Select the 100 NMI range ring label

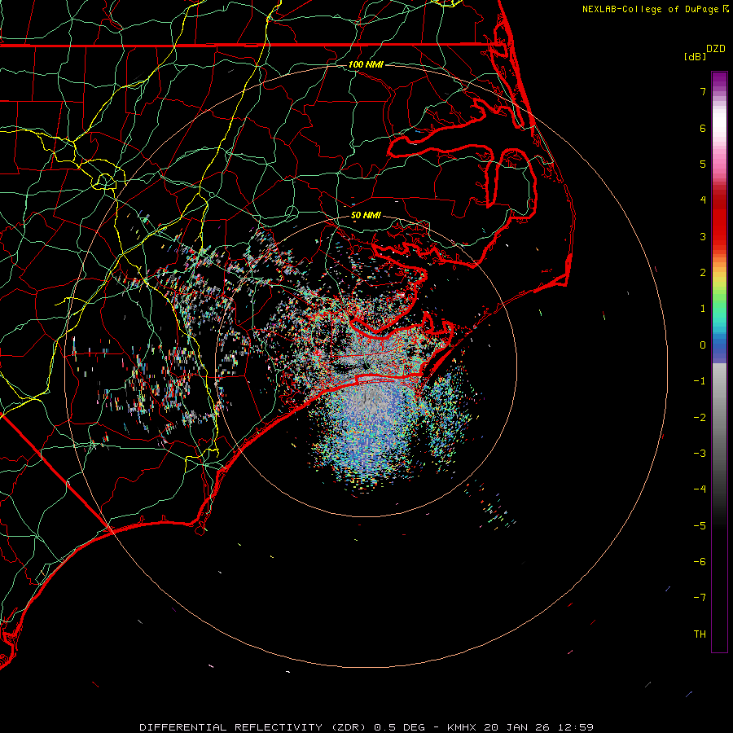[x=366, y=64]
